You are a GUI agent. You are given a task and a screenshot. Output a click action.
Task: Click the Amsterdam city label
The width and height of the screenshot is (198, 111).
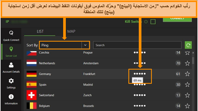[91, 63]
